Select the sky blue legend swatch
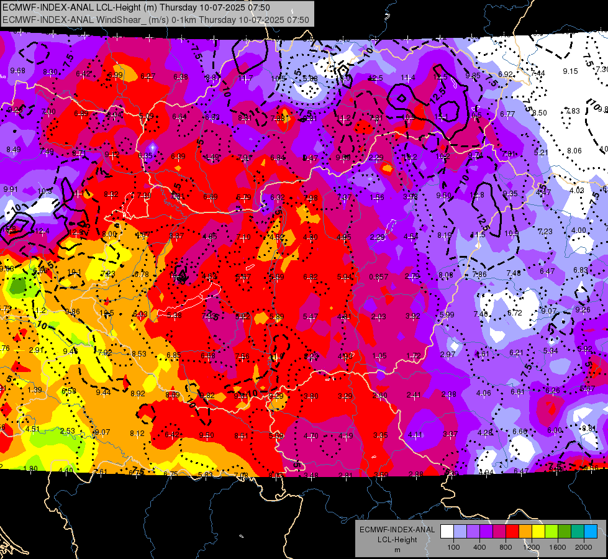The height and width of the screenshot is (559, 608). click(591, 532)
